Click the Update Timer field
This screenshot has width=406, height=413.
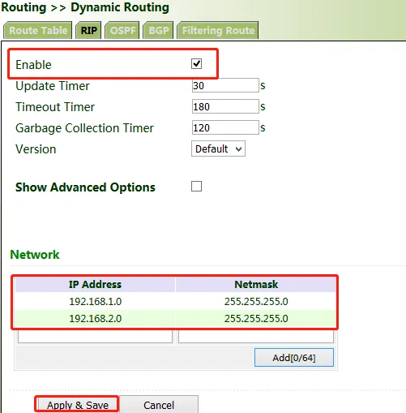point(225,85)
